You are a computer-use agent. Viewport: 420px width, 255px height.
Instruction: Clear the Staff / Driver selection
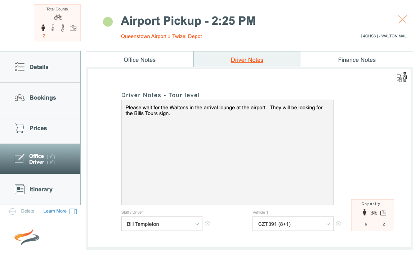[x=207, y=224]
